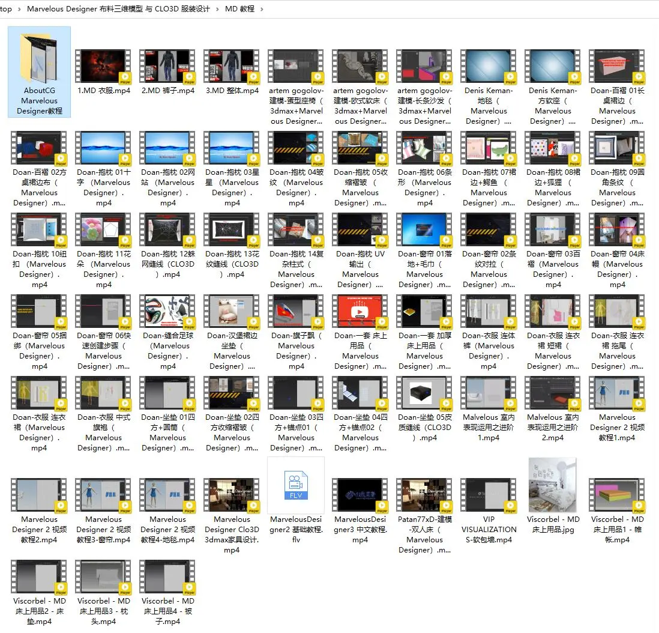Image resolution: width=659 pixels, height=633 pixels.
Task: Click file name Doan-衣服 连体裤
Action: [489, 351]
